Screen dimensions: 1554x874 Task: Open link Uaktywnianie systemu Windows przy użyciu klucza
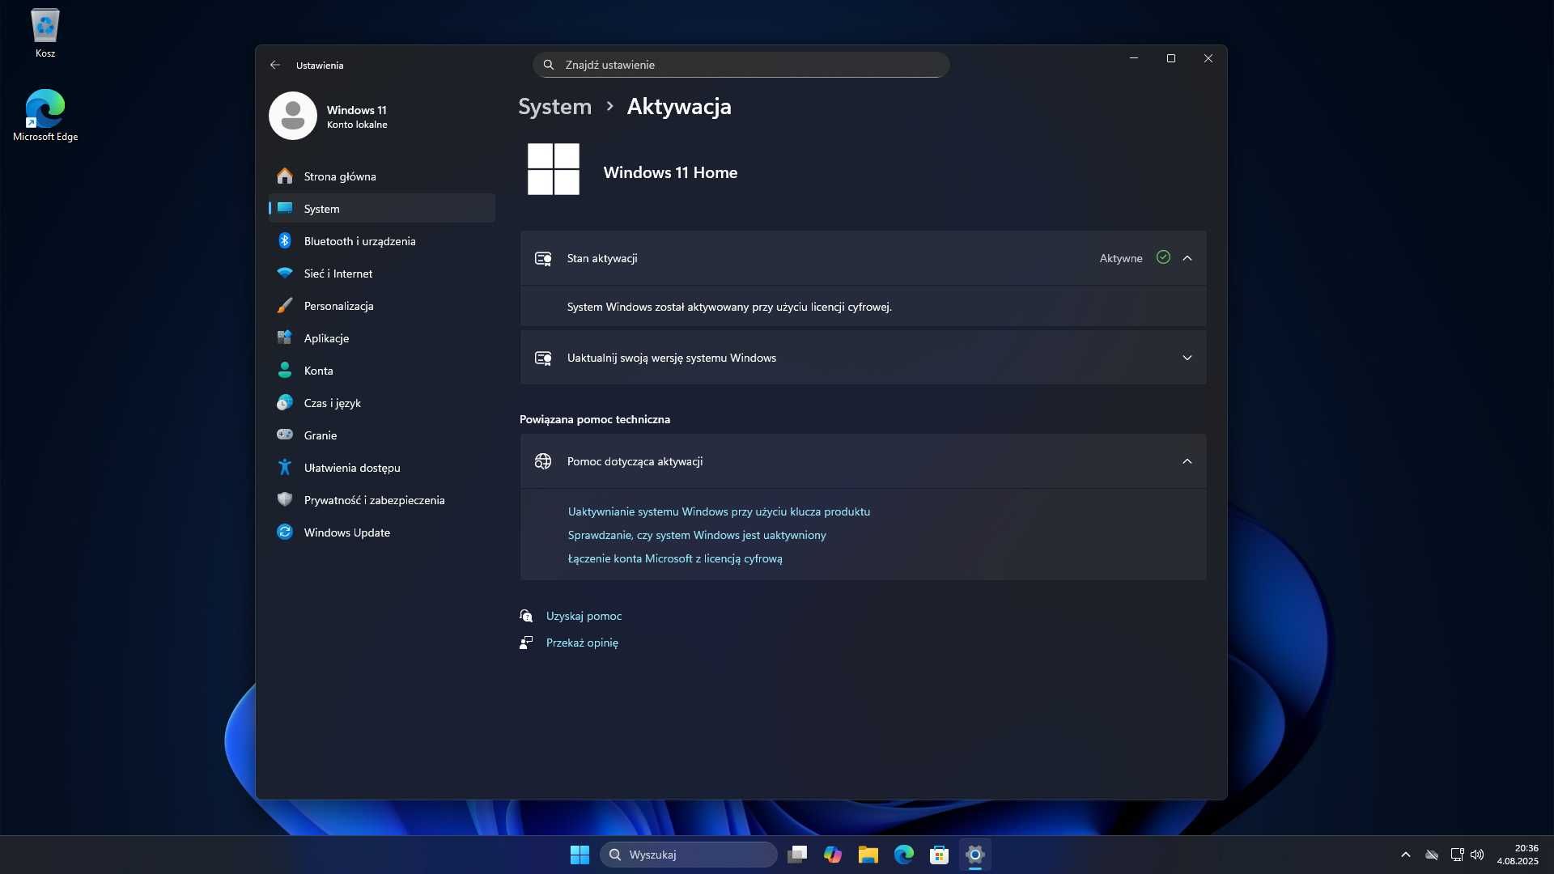719,511
